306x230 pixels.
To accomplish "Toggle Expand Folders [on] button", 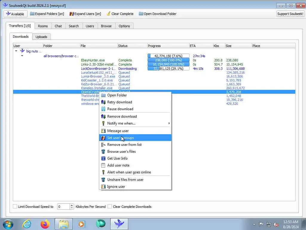I will pyautogui.click(x=47, y=14).
